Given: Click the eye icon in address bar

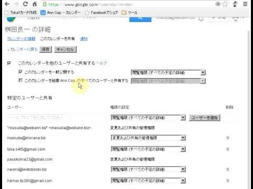Looking at the screenshot, I should coord(218,4).
